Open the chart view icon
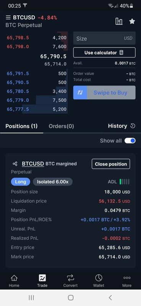Screen dimensions: 141x306 coord(119,21)
